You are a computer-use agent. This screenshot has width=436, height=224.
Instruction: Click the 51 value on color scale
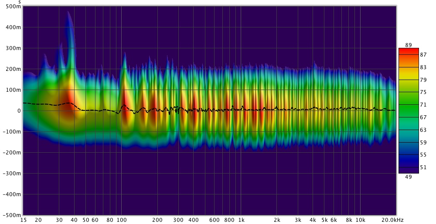(x=423, y=167)
